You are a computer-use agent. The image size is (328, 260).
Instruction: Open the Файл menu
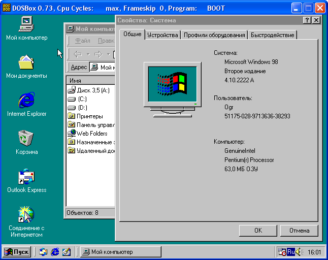tap(83, 41)
